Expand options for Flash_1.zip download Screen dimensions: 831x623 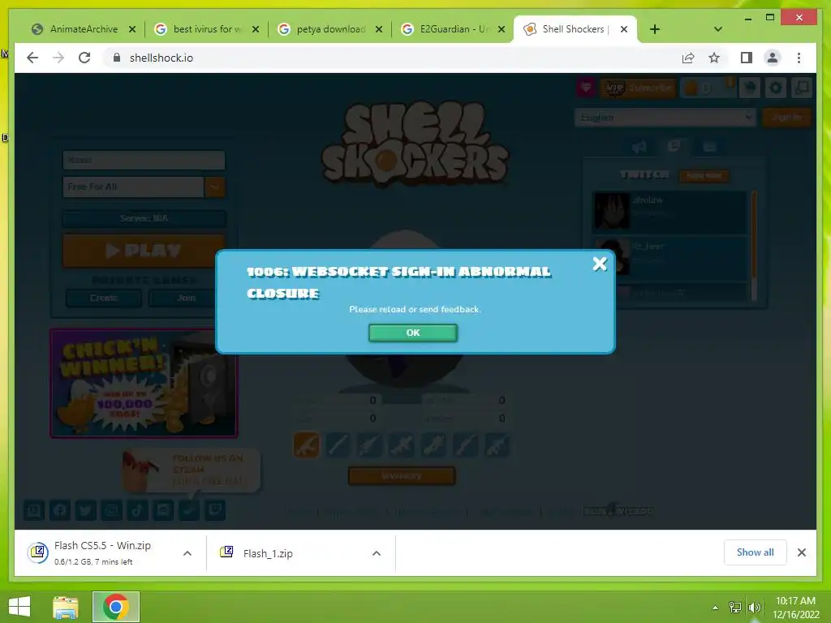tap(377, 553)
